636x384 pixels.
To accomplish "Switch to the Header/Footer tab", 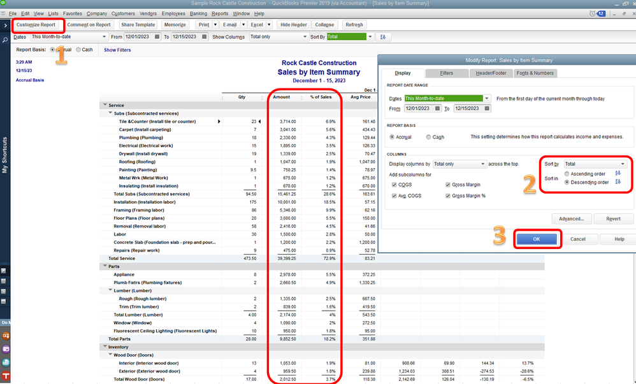I will tap(491, 73).
